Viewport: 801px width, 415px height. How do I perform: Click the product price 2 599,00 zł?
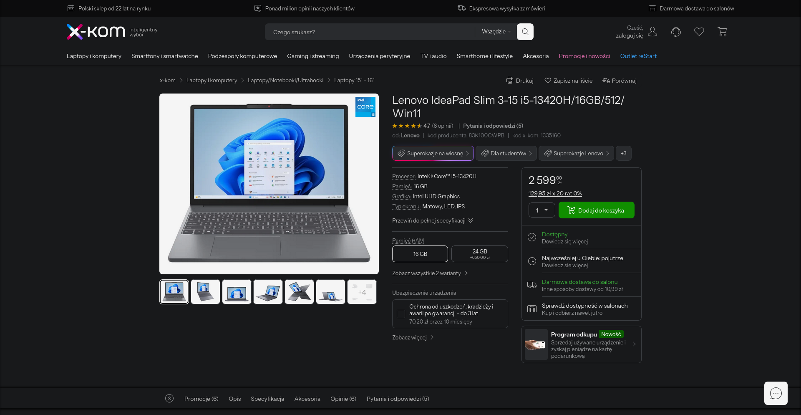click(545, 180)
